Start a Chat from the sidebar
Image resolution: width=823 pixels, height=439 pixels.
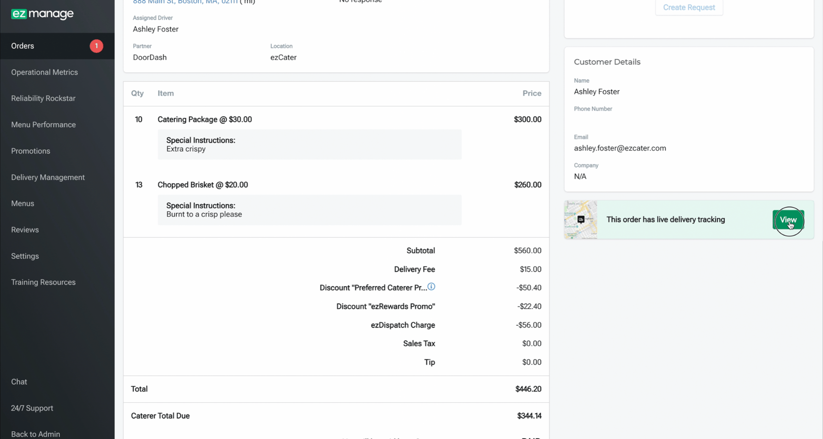click(x=19, y=382)
